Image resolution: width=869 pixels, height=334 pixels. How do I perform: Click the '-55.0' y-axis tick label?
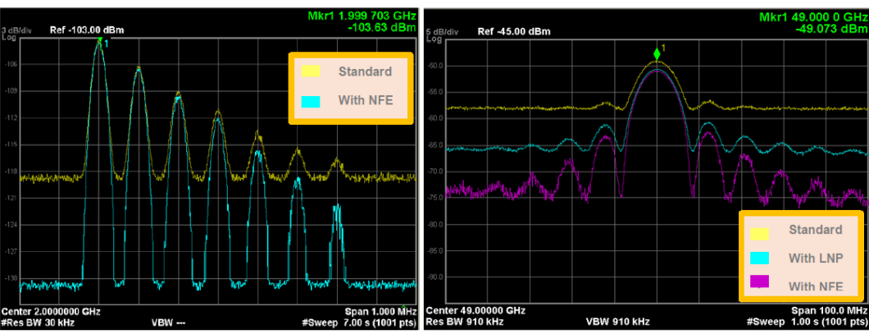434,92
